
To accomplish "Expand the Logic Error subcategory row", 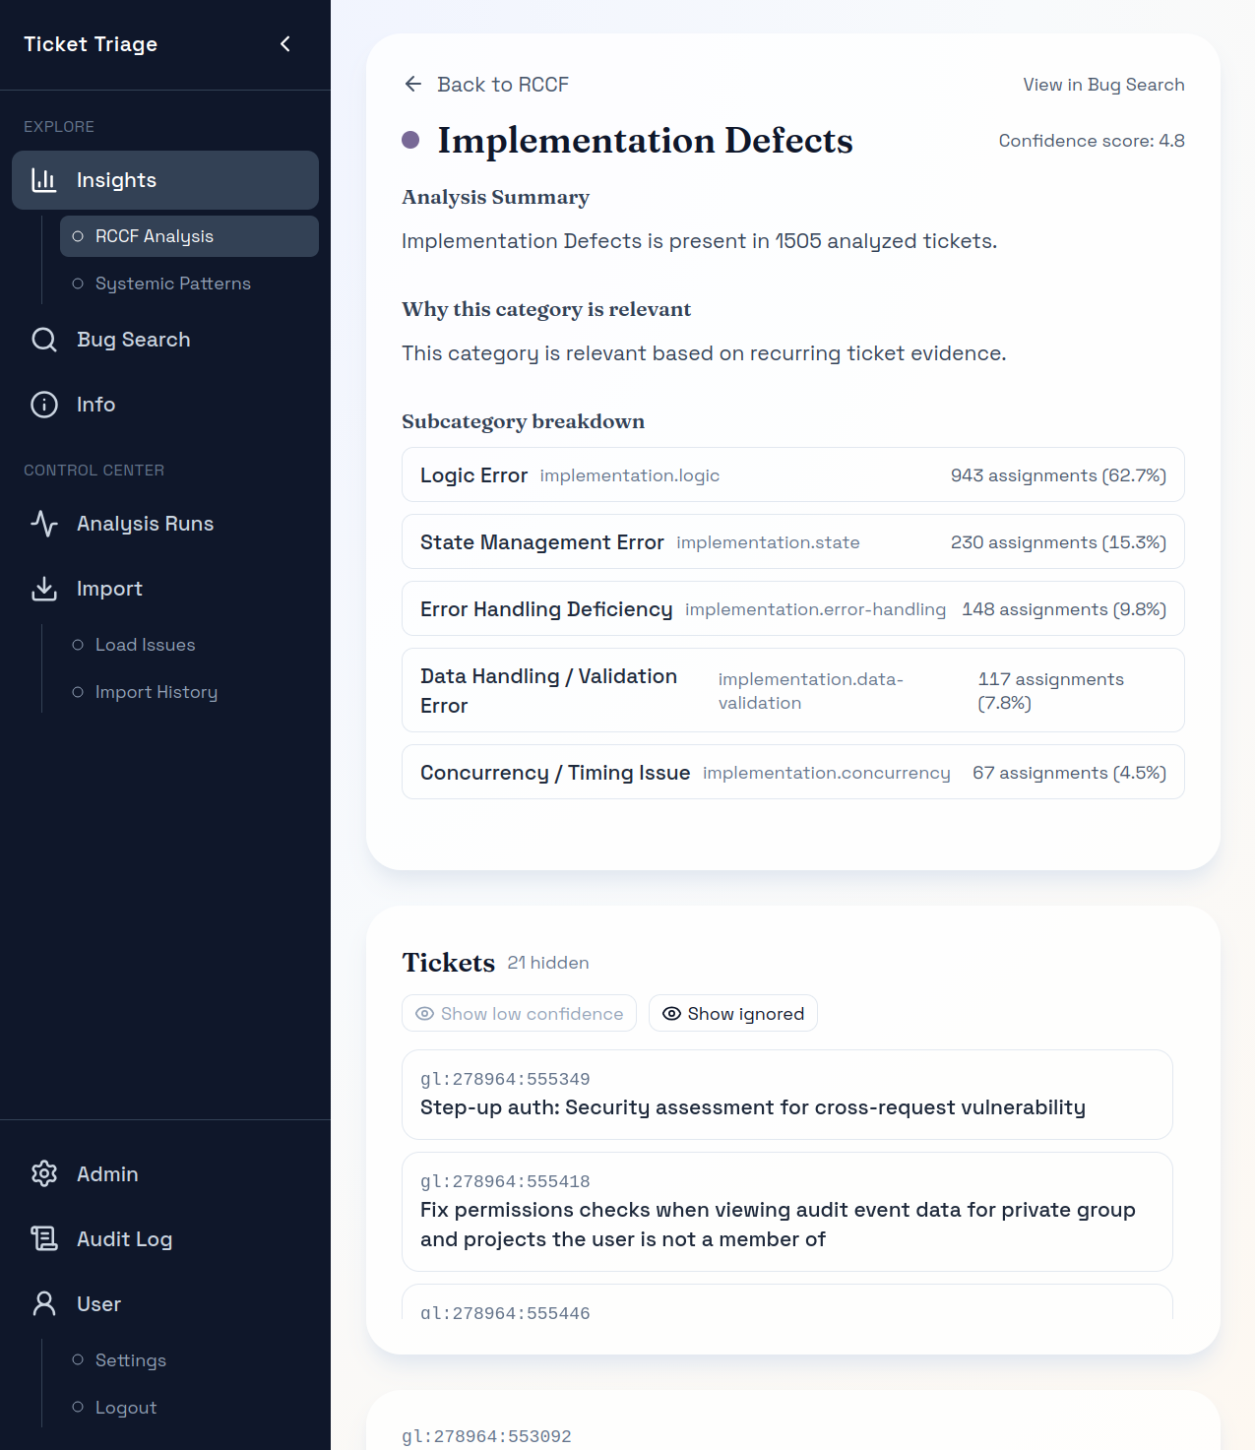I will point(792,474).
